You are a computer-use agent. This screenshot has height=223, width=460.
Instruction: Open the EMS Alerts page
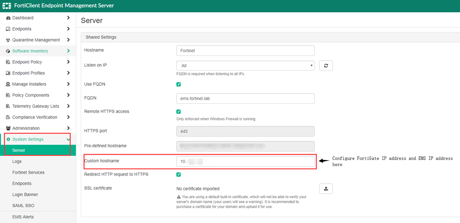(x=23, y=217)
